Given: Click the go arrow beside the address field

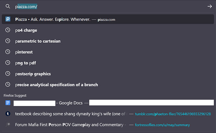Looking at the screenshot, I should pyautogui.click(x=210, y=6).
